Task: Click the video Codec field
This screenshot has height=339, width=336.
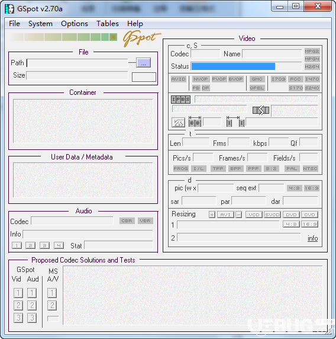Action: (x=205, y=53)
